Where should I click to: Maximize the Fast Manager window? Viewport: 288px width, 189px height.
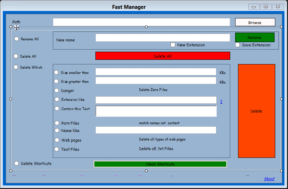coord(266,7)
